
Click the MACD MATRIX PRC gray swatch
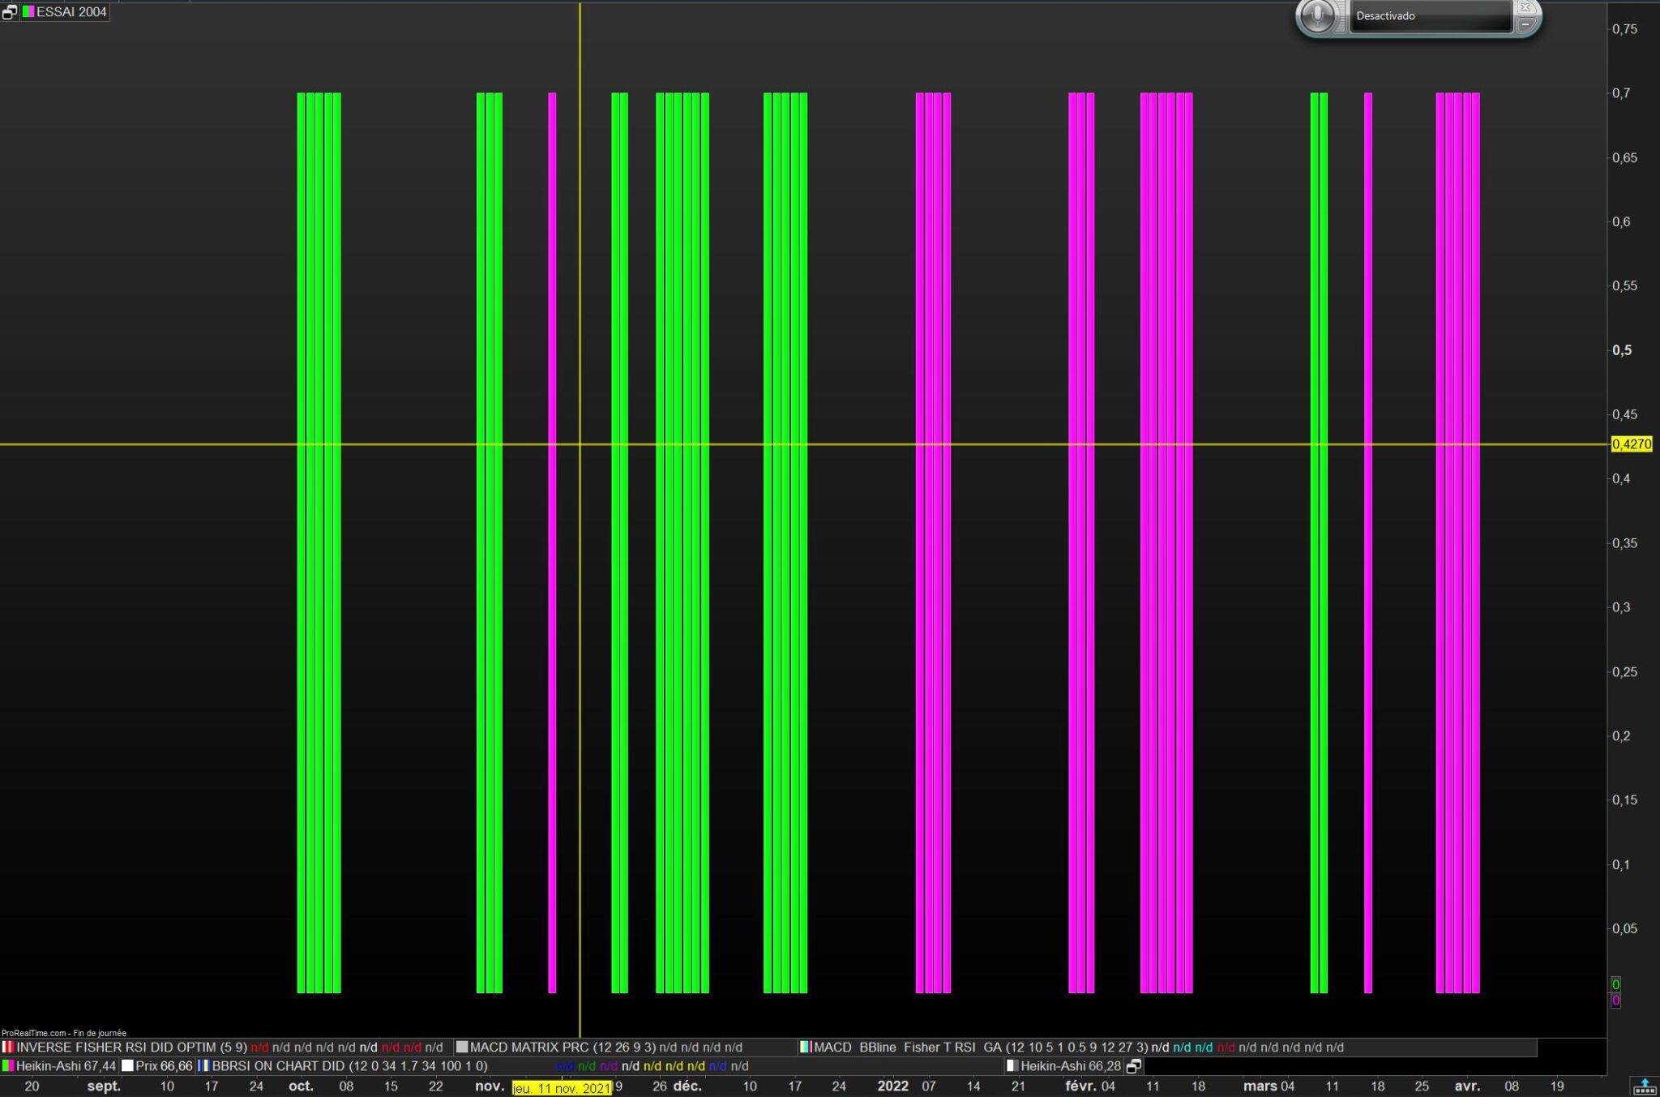pos(462,1048)
